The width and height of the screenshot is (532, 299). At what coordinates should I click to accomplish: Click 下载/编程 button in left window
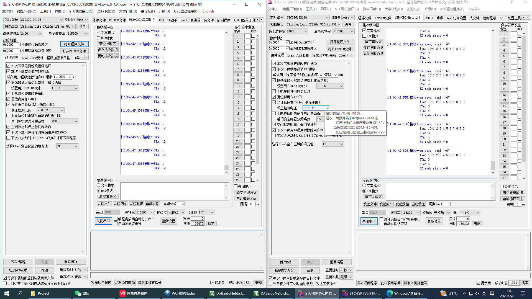click(x=18, y=262)
